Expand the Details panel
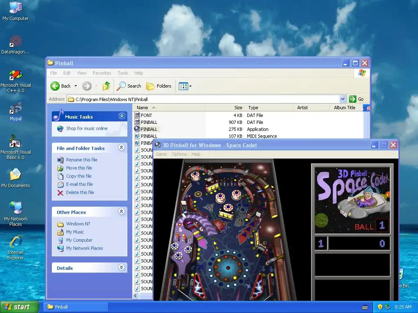Screen dimensions: 418x313 [122, 267]
